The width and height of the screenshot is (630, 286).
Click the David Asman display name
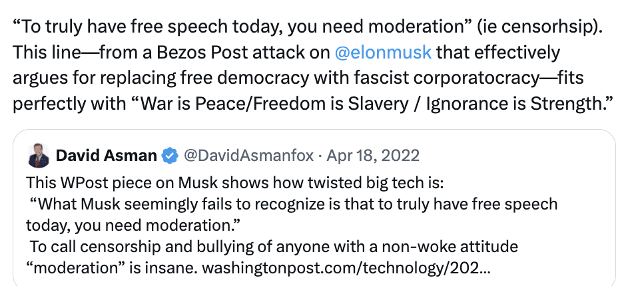pyautogui.click(x=107, y=156)
